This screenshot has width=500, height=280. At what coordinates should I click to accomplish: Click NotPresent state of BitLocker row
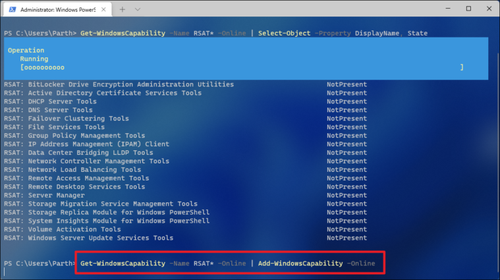coord(347,84)
